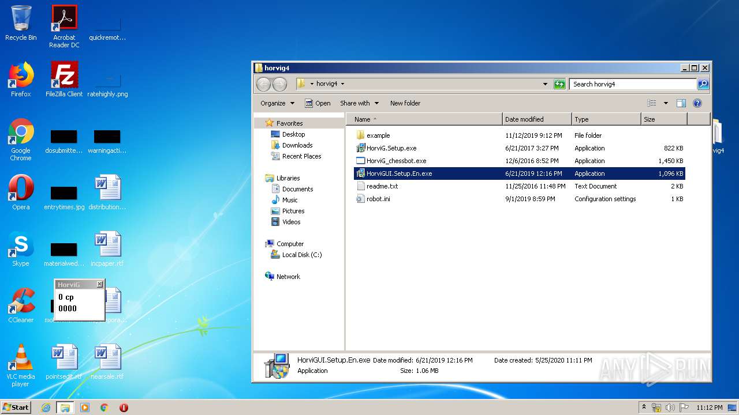
Task: Select Favorites in navigation pane
Action: pyautogui.click(x=289, y=123)
